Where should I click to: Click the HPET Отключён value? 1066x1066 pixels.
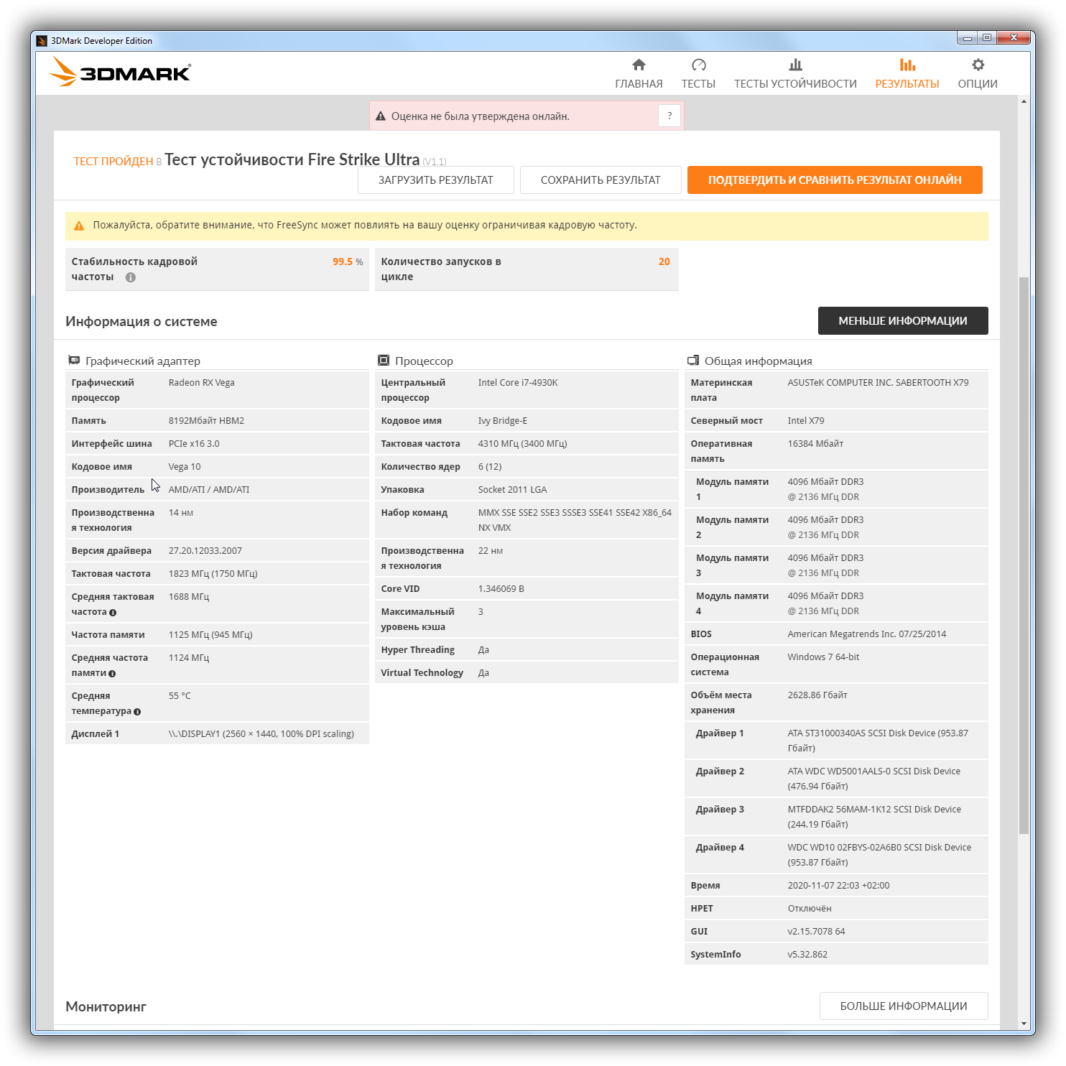point(810,909)
